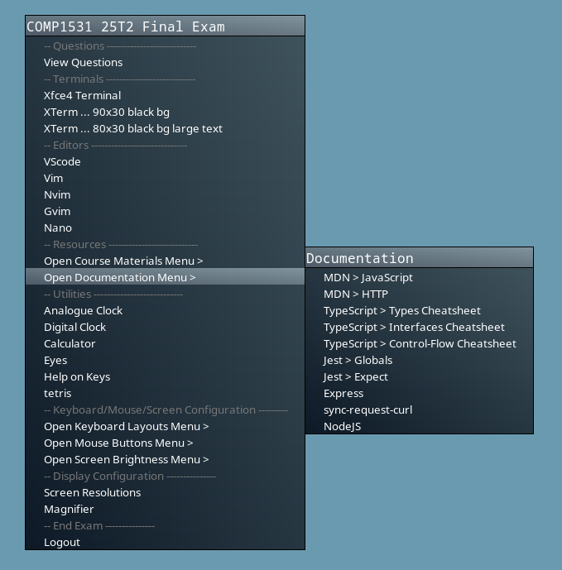Image resolution: width=562 pixels, height=570 pixels.
Task: Open Screen Resolutions settings
Action: 92,493
